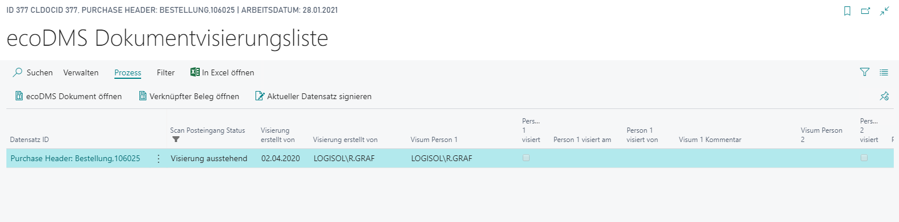899x222 pixels.
Task: Click the pin action bar icon
Action: [884, 96]
